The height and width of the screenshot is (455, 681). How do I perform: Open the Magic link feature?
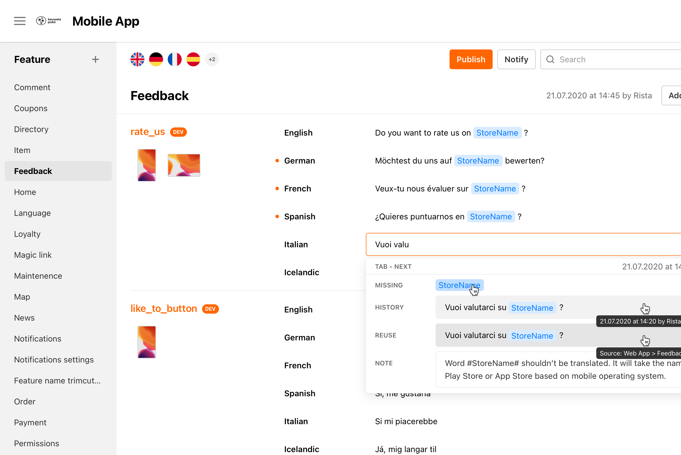pyautogui.click(x=33, y=255)
